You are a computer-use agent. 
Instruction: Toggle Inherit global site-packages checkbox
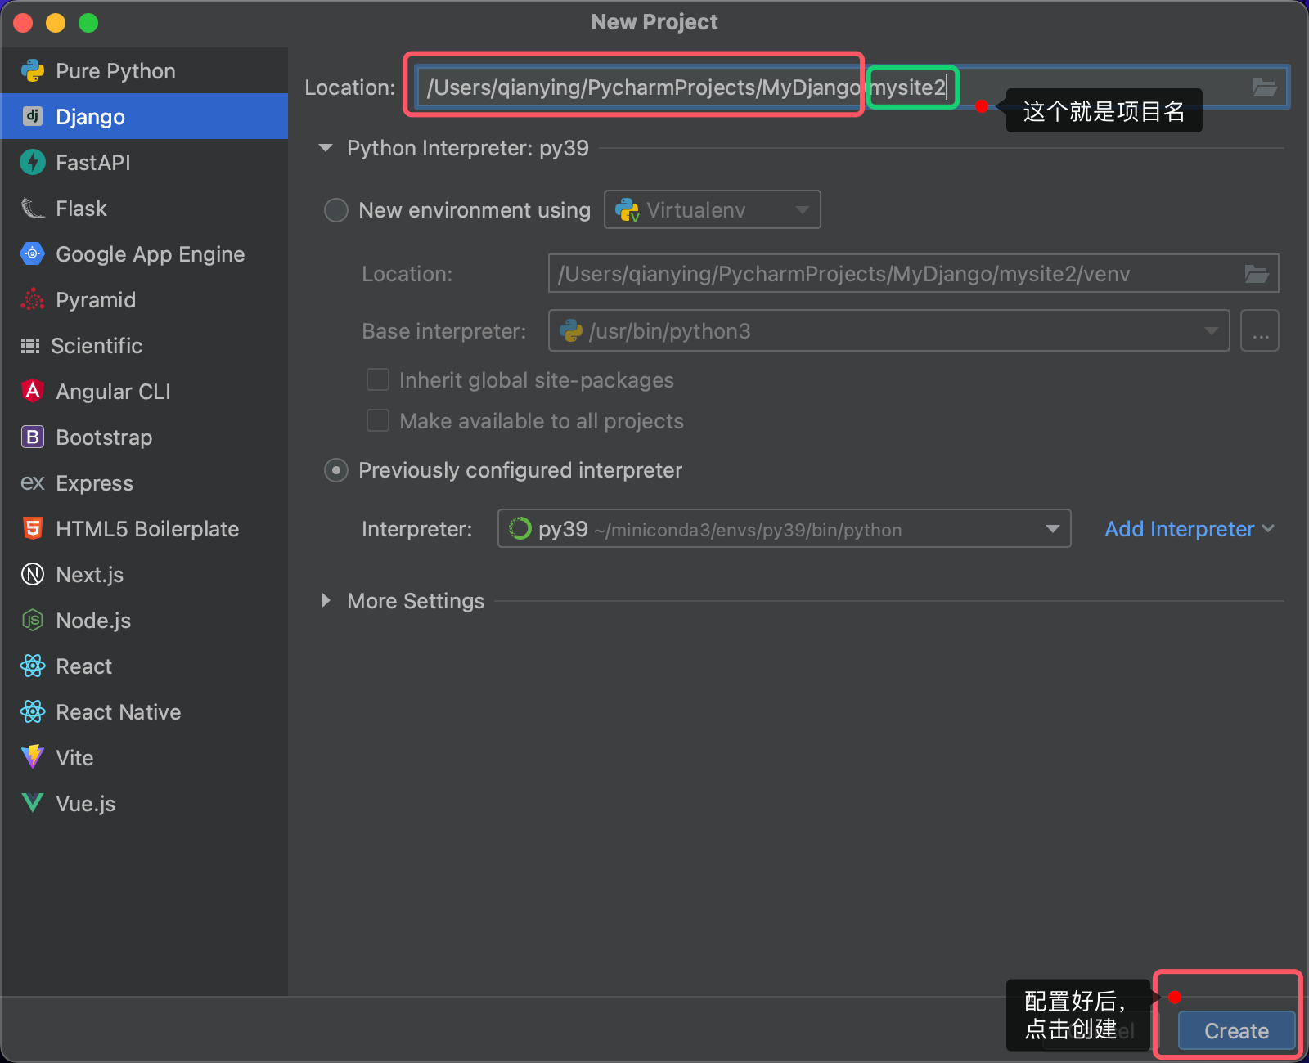point(378,379)
